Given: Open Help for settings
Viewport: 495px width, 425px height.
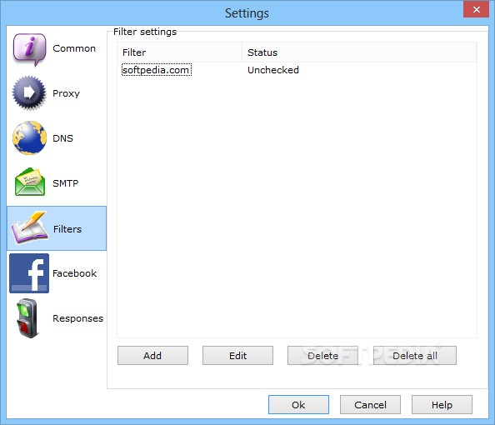Looking at the screenshot, I should [442, 404].
